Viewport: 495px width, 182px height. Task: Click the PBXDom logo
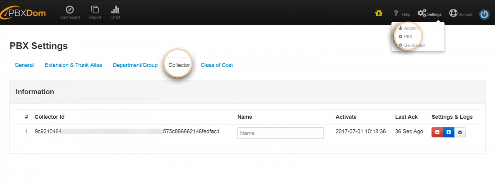[24, 13]
